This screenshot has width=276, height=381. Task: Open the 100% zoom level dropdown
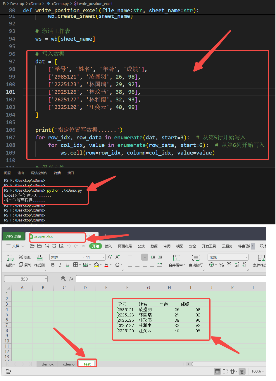pyautogui.click(x=258, y=371)
